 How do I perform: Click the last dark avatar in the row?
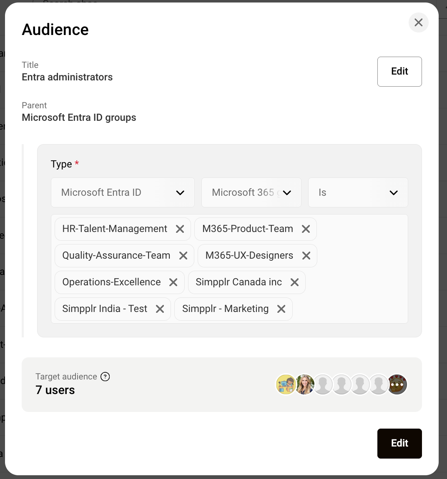(x=397, y=384)
